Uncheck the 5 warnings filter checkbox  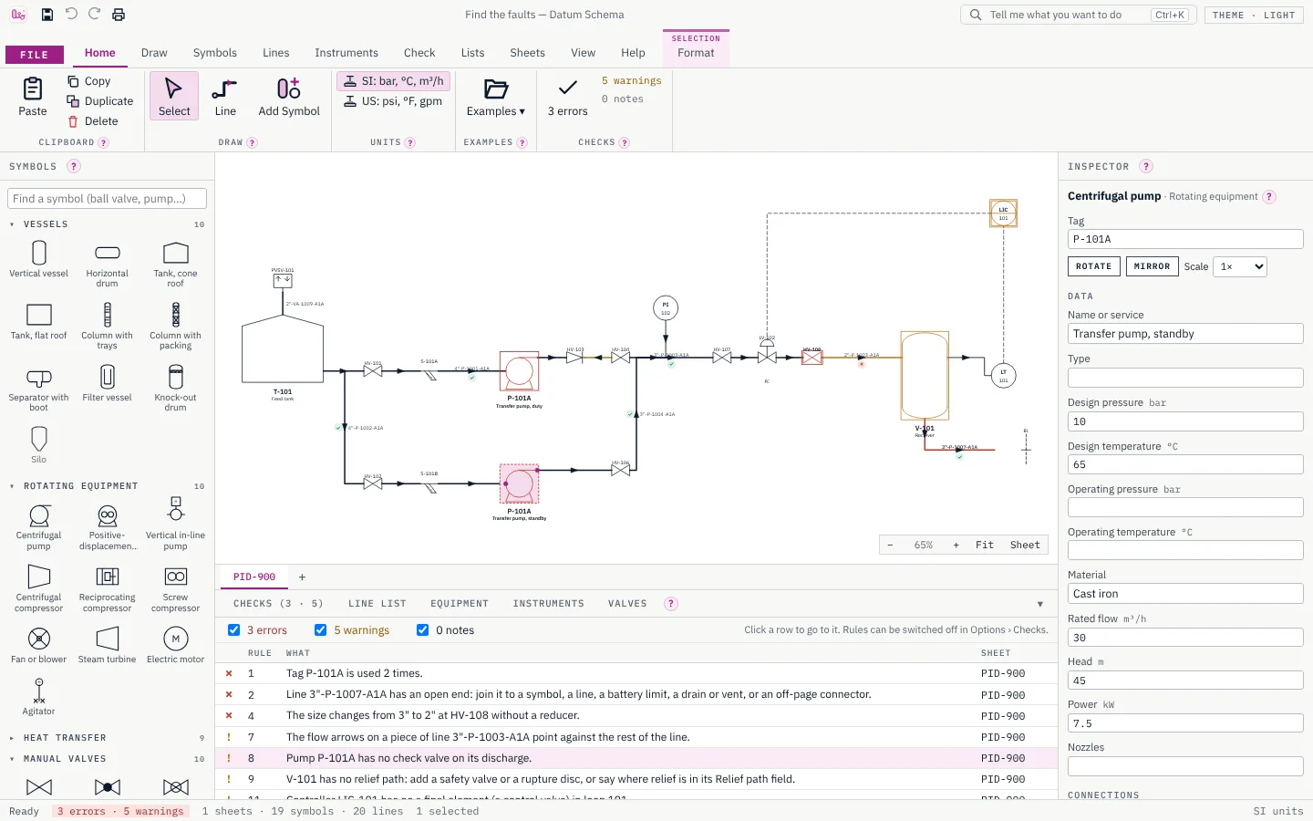(x=321, y=630)
